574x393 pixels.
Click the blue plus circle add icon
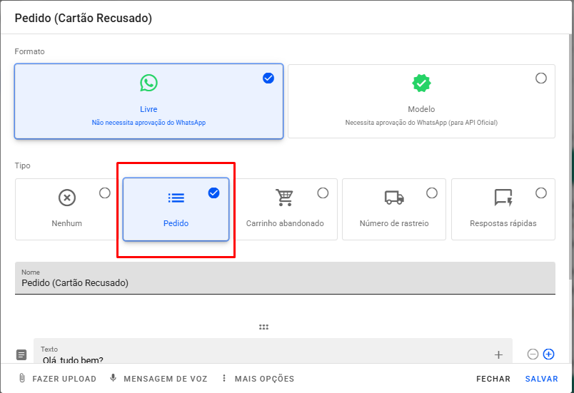tap(548, 354)
